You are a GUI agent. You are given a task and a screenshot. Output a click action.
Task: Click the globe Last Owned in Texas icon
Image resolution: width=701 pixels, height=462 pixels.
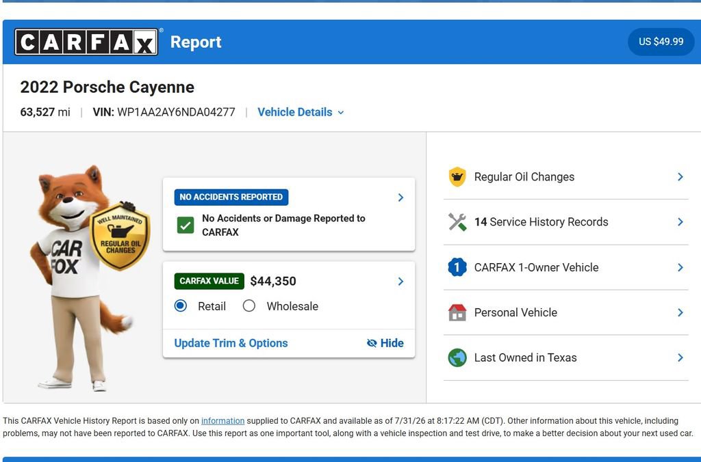[x=457, y=357]
